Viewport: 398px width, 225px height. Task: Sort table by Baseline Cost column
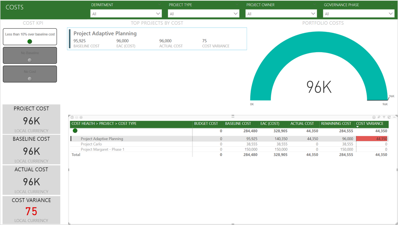(238, 124)
